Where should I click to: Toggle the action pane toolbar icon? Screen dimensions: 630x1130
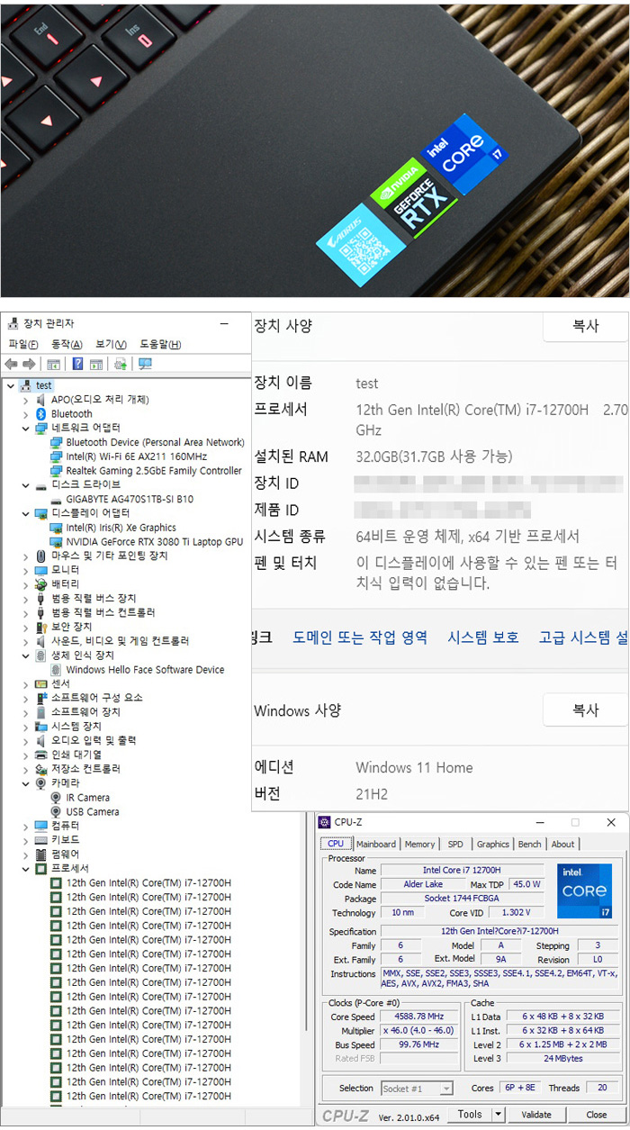pyautogui.click(x=96, y=364)
